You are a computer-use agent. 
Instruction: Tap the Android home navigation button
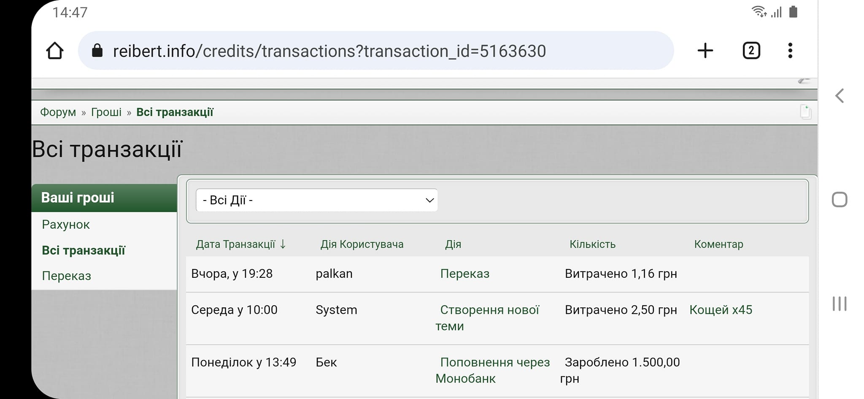[x=840, y=200]
